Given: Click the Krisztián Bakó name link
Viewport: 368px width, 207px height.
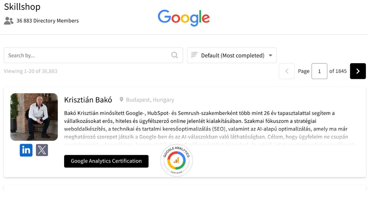Looking at the screenshot, I should point(88,99).
